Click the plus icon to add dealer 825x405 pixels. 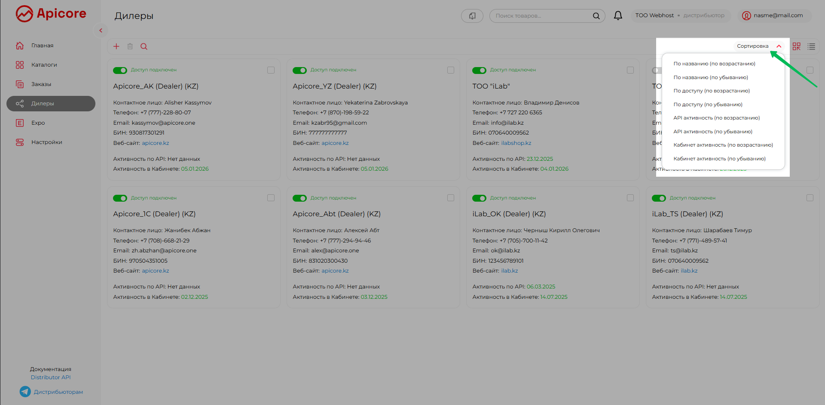pos(116,46)
